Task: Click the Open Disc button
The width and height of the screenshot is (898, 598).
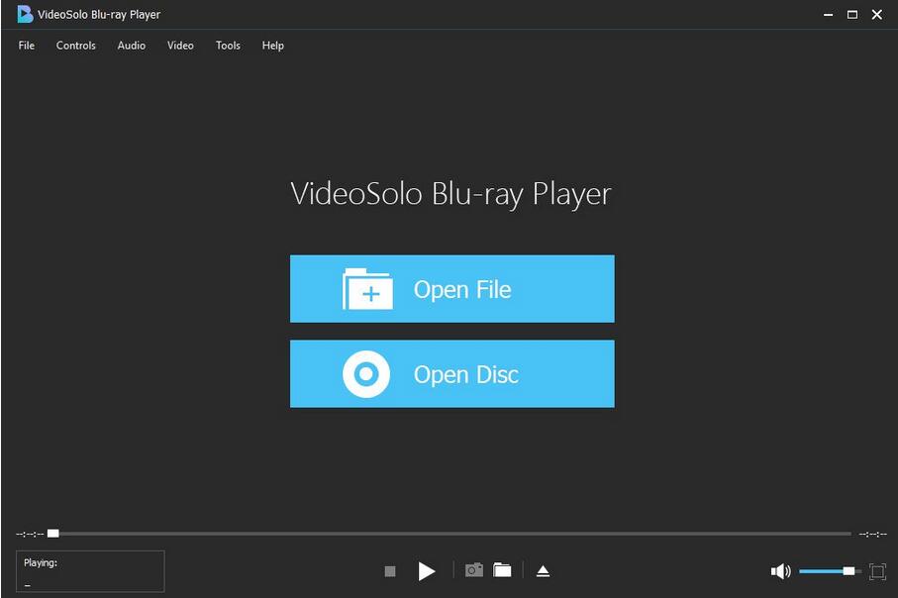Action: click(x=451, y=374)
